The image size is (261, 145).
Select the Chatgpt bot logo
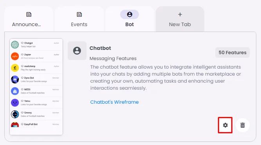(15, 44)
